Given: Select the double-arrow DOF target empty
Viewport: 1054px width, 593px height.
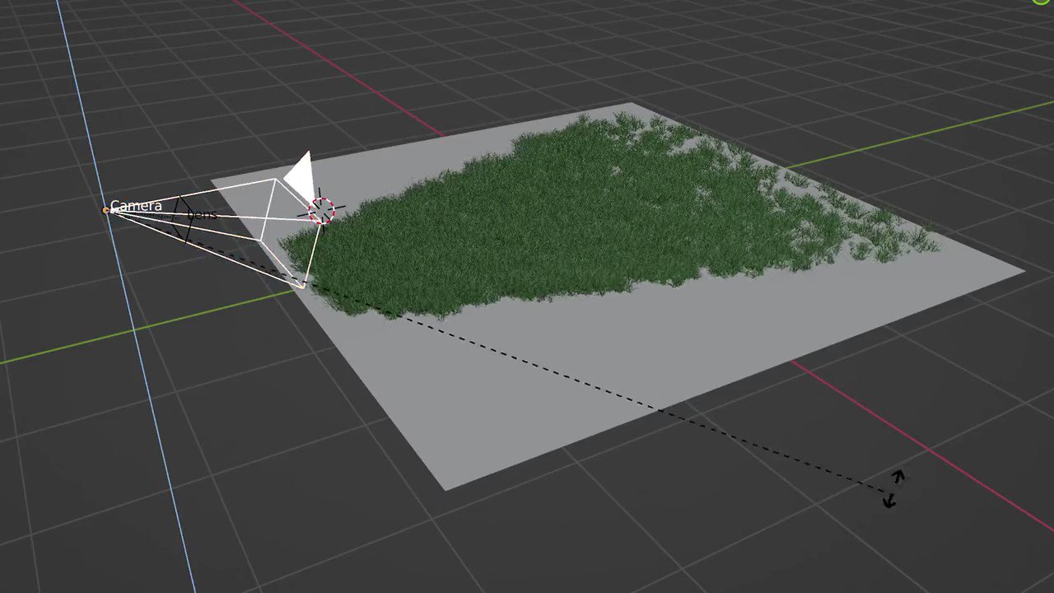Looking at the screenshot, I should pyautogui.click(x=893, y=490).
